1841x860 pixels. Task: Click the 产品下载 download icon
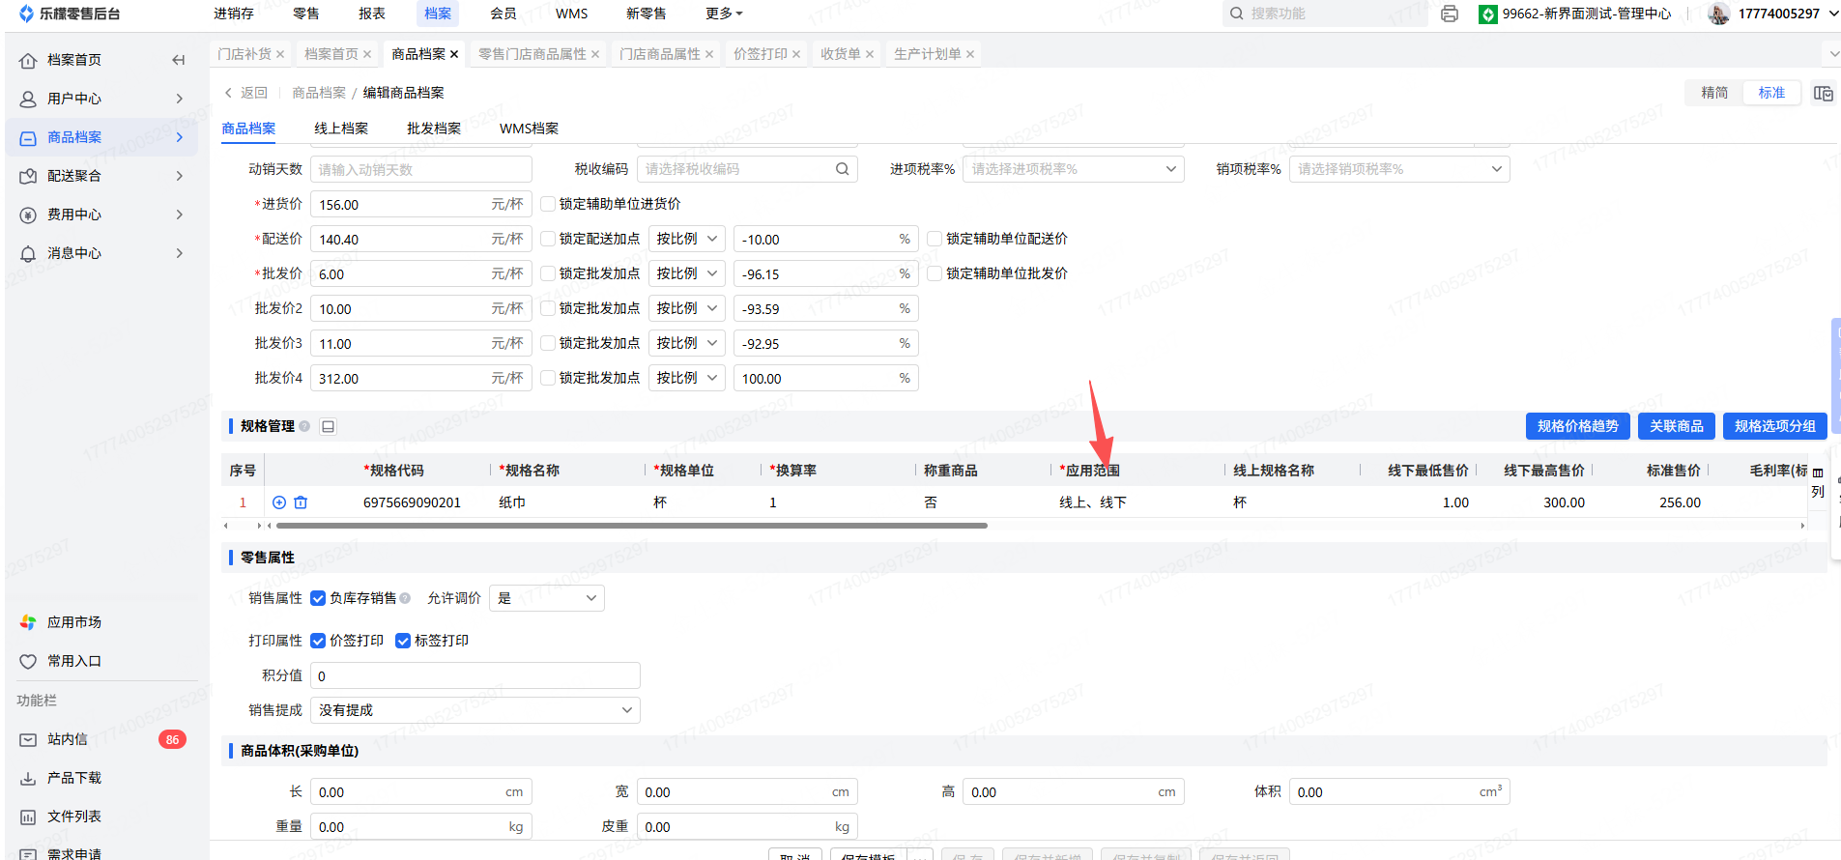coord(28,778)
